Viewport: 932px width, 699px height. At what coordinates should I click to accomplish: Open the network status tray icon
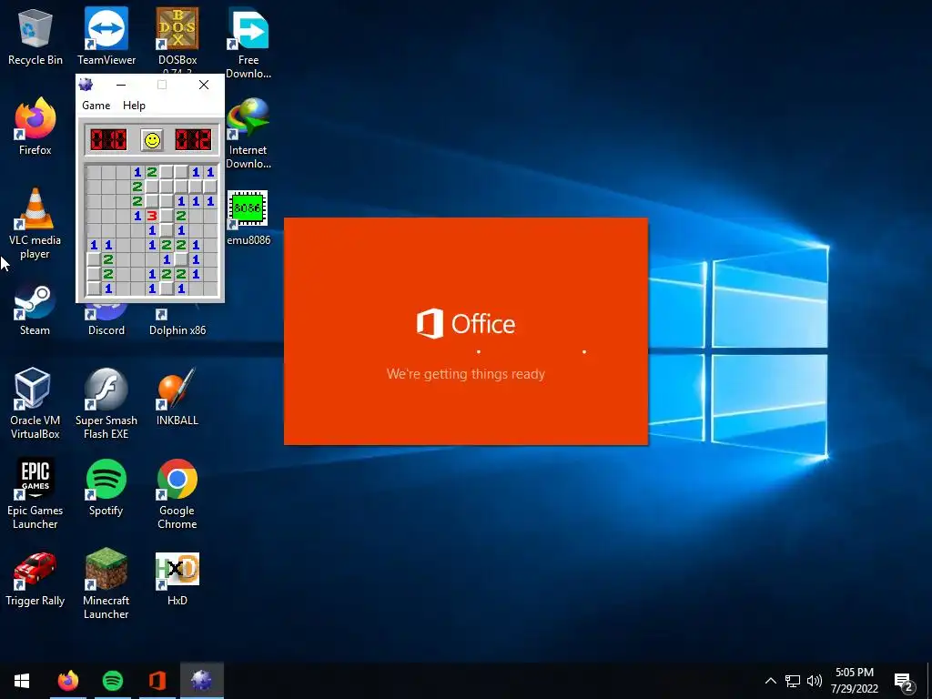tap(793, 681)
